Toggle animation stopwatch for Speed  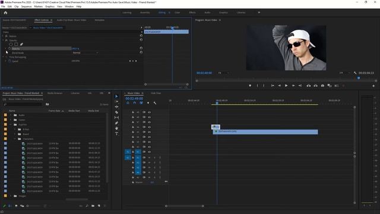tap(9, 61)
